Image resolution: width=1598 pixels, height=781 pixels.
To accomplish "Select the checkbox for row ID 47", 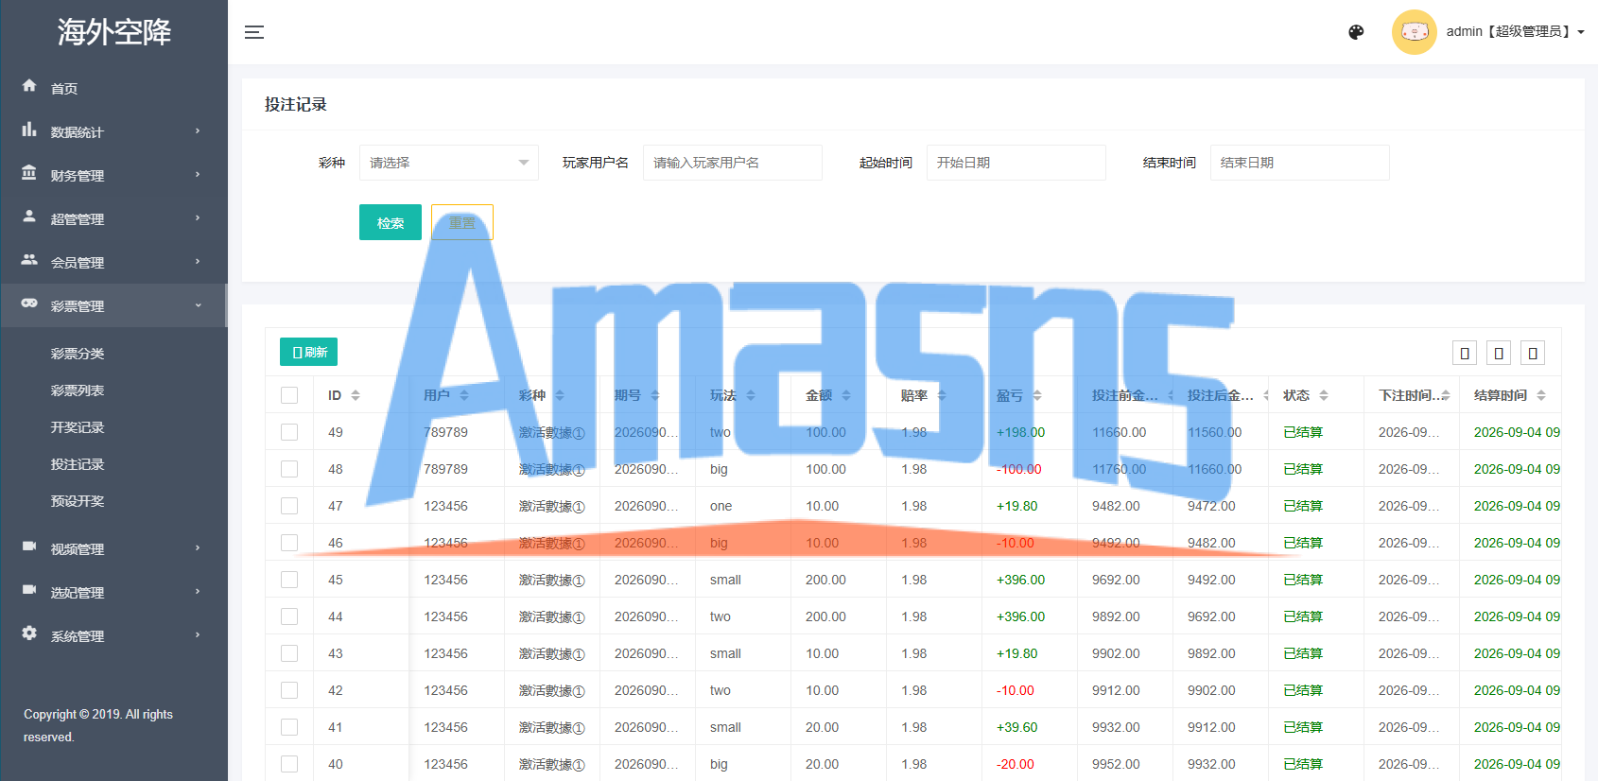I will tap(289, 506).
